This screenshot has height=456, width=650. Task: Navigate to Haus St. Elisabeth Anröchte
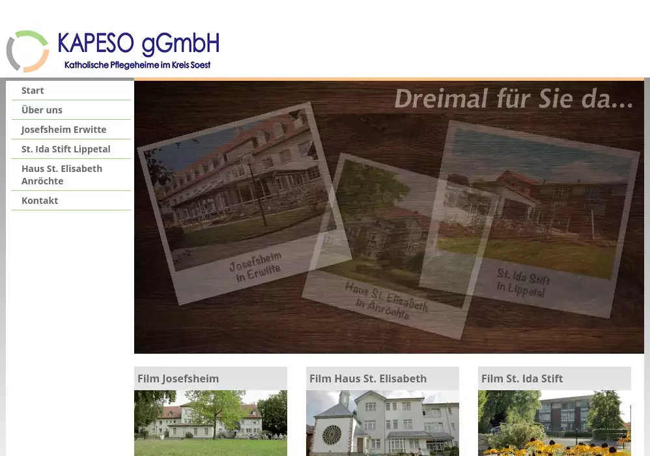(x=62, y=175)
